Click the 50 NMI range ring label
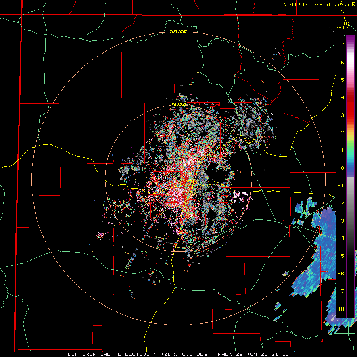The image size is (357, 357). tap(179, 105)
